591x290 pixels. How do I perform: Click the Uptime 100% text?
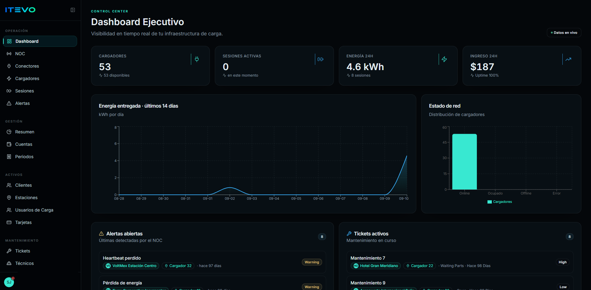[487, 75]
